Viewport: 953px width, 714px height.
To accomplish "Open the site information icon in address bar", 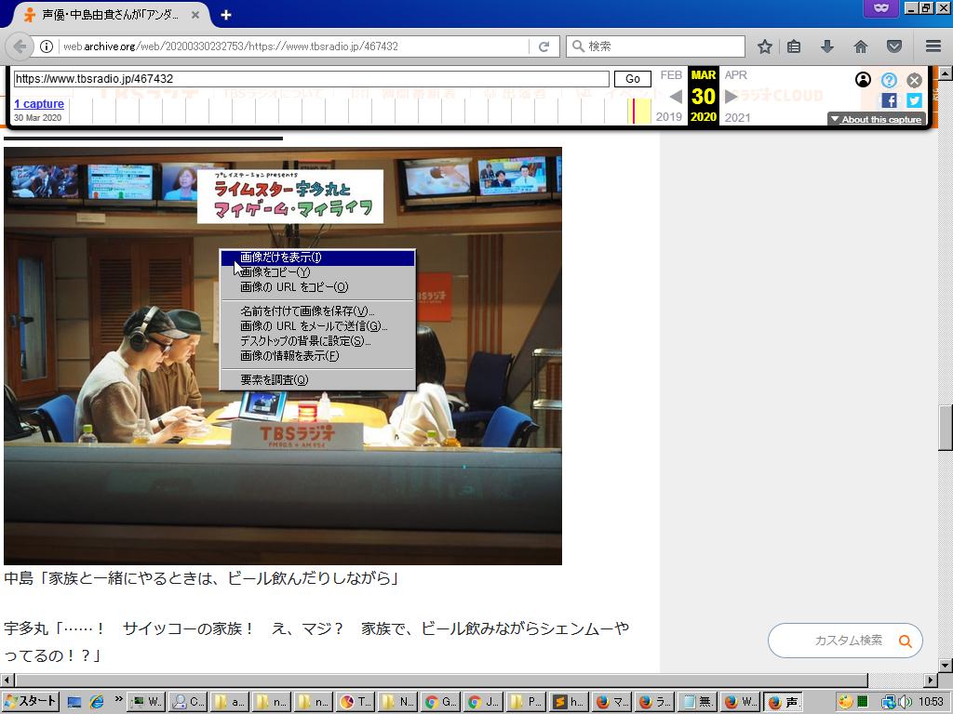I will [x=47, y=46].
